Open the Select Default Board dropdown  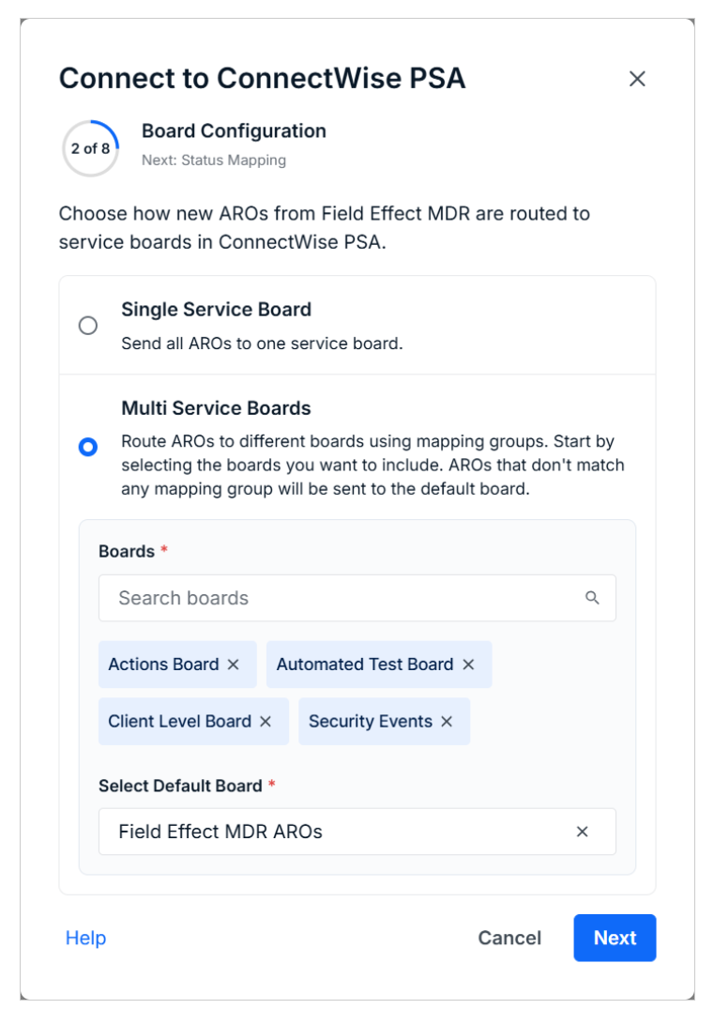click(x=338, y=832)
